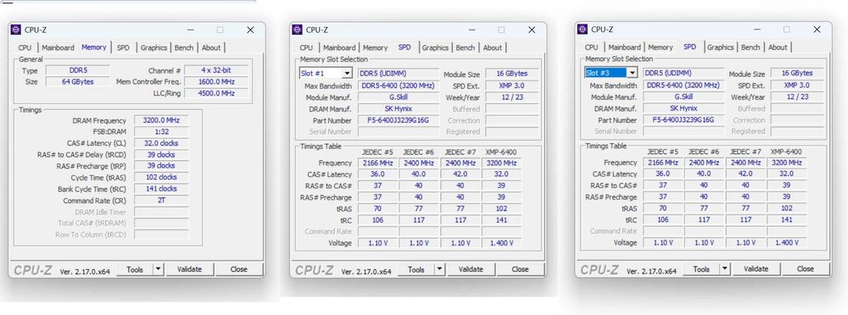Minimize the middle CPU-Z window

[471, 30]
